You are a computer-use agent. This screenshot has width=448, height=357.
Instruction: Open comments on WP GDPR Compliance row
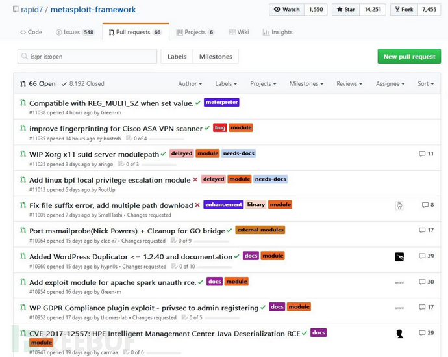tap(426, 307)
